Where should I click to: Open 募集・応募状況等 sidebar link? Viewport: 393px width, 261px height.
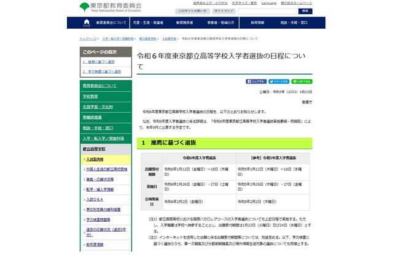click(x=99, y=180)
